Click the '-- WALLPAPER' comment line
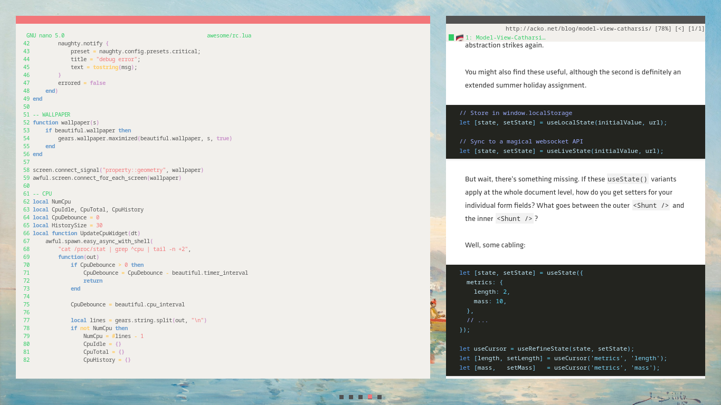 (51, 114)
